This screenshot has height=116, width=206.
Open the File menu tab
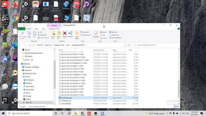tap(22, 29)
